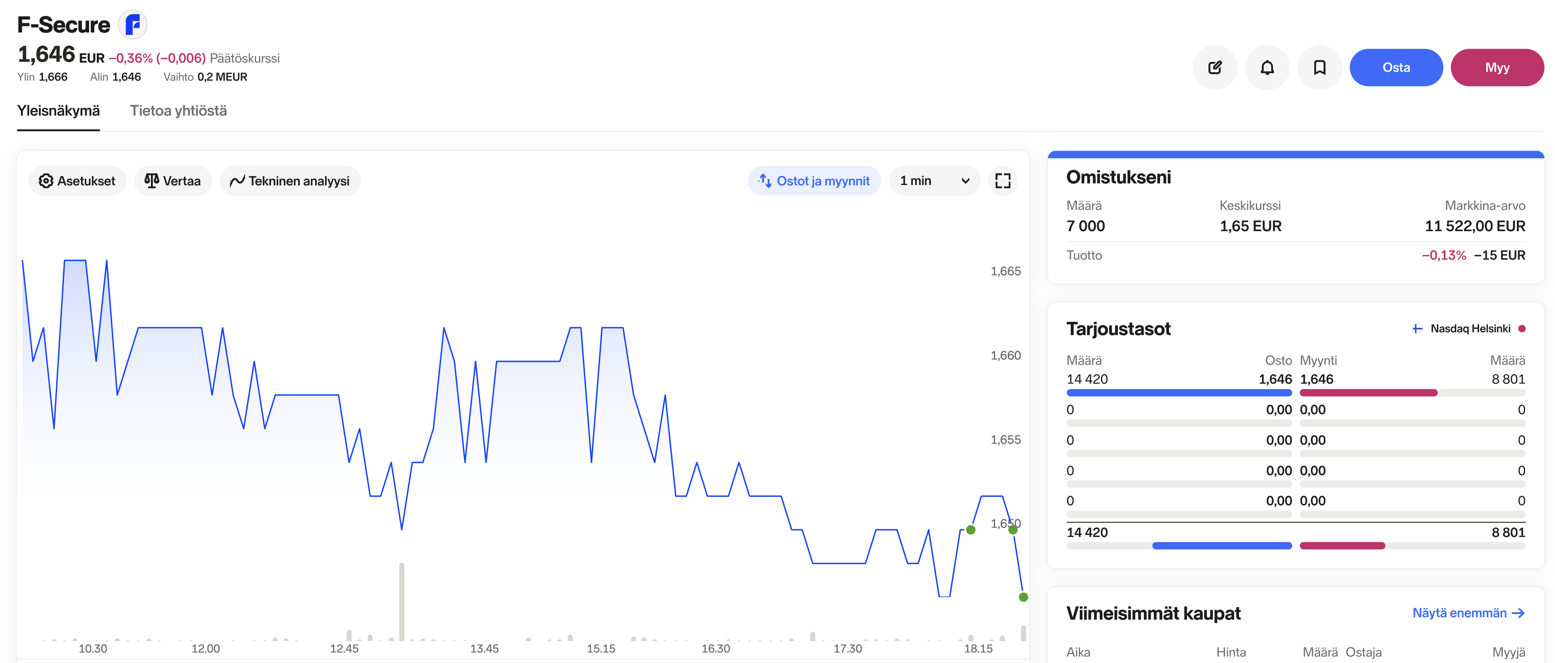
Task: Open Asetukset chart settings
Action: coord(77,181)
